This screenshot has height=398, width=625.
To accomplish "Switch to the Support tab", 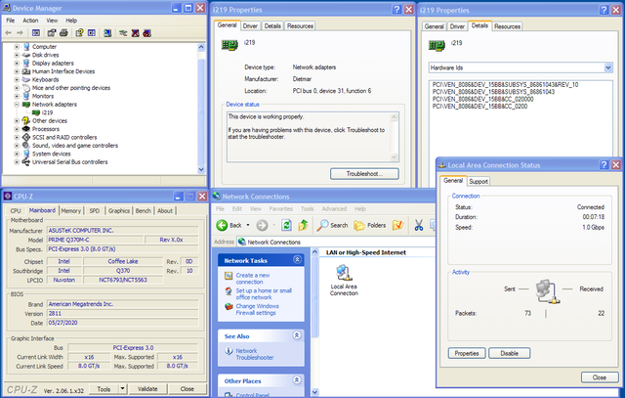I will tap(479, 181).
